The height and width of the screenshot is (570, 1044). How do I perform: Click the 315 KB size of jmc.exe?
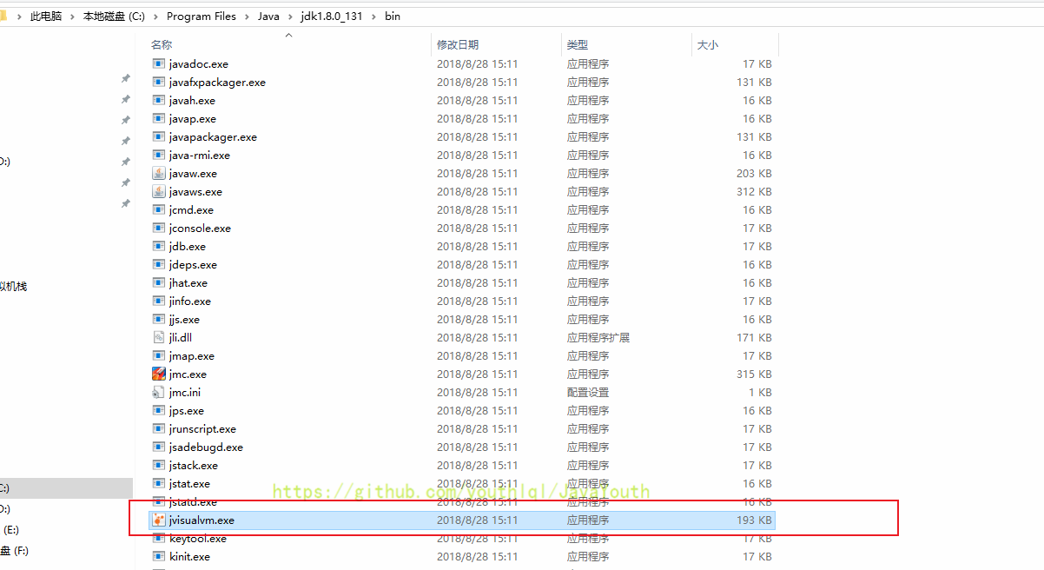(x=753, y=374)
